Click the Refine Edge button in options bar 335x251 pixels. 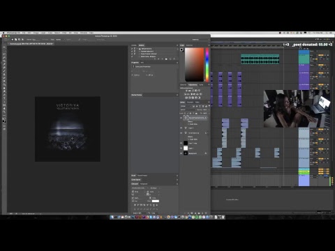click(100, 40)
